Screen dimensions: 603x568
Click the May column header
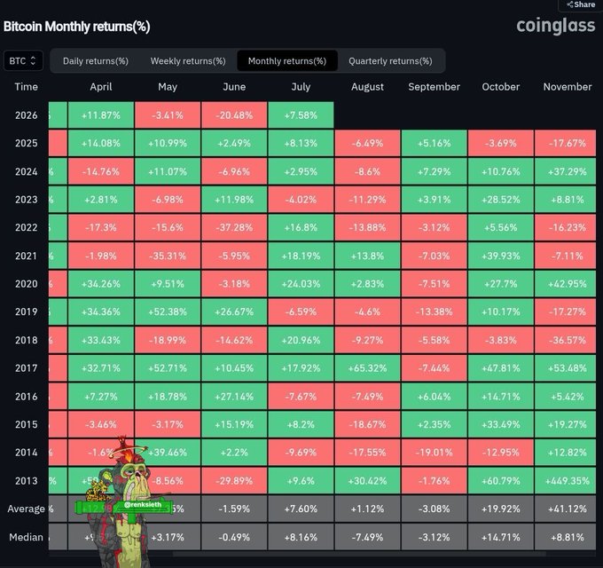[x=168, y=87]
